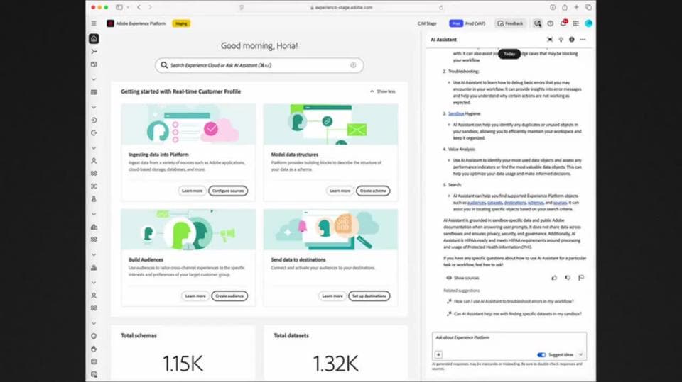Click Create schema button
This screenshot has width=682, height=382.
[373, 191]
